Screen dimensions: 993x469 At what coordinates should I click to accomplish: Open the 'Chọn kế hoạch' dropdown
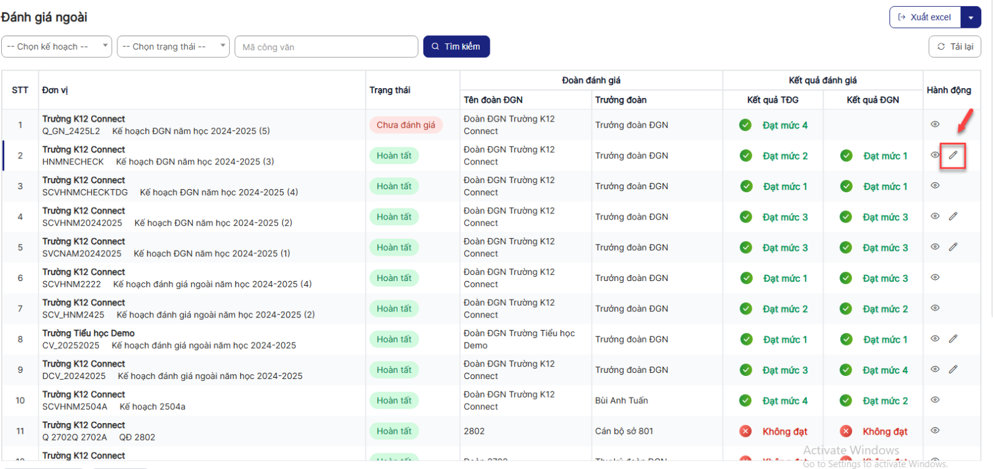click(56, 47)
